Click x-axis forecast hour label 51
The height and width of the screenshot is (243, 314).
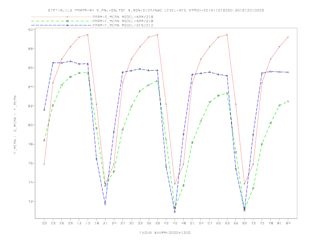point(192,223)
